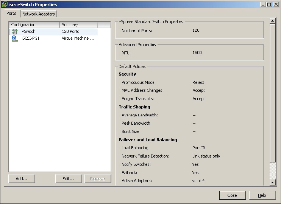The width and height of the screenshot is (281, 204).
Task: Click the vSwitch virtual switch icon
Action: tap(14, 32)
